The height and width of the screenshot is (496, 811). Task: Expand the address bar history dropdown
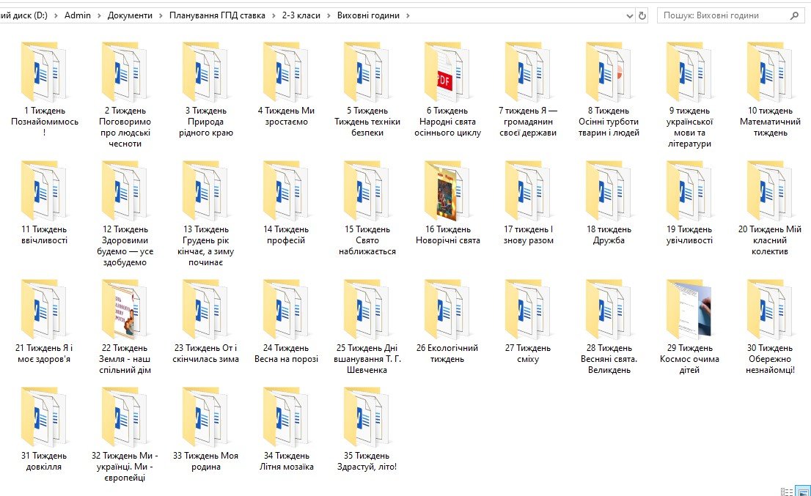pyautogui.click(x=630, y=15)
